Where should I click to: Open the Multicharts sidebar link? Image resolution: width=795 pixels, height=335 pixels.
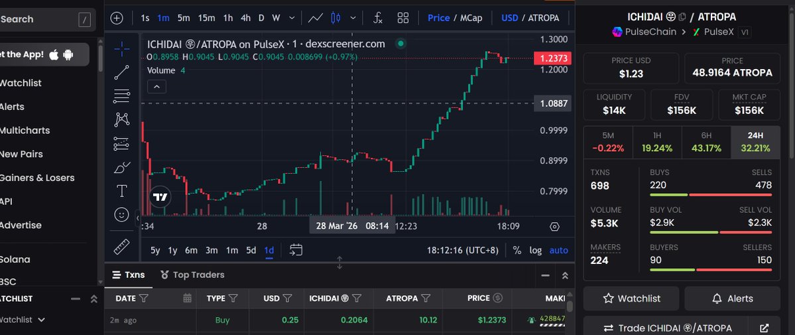tap(25, 131)
